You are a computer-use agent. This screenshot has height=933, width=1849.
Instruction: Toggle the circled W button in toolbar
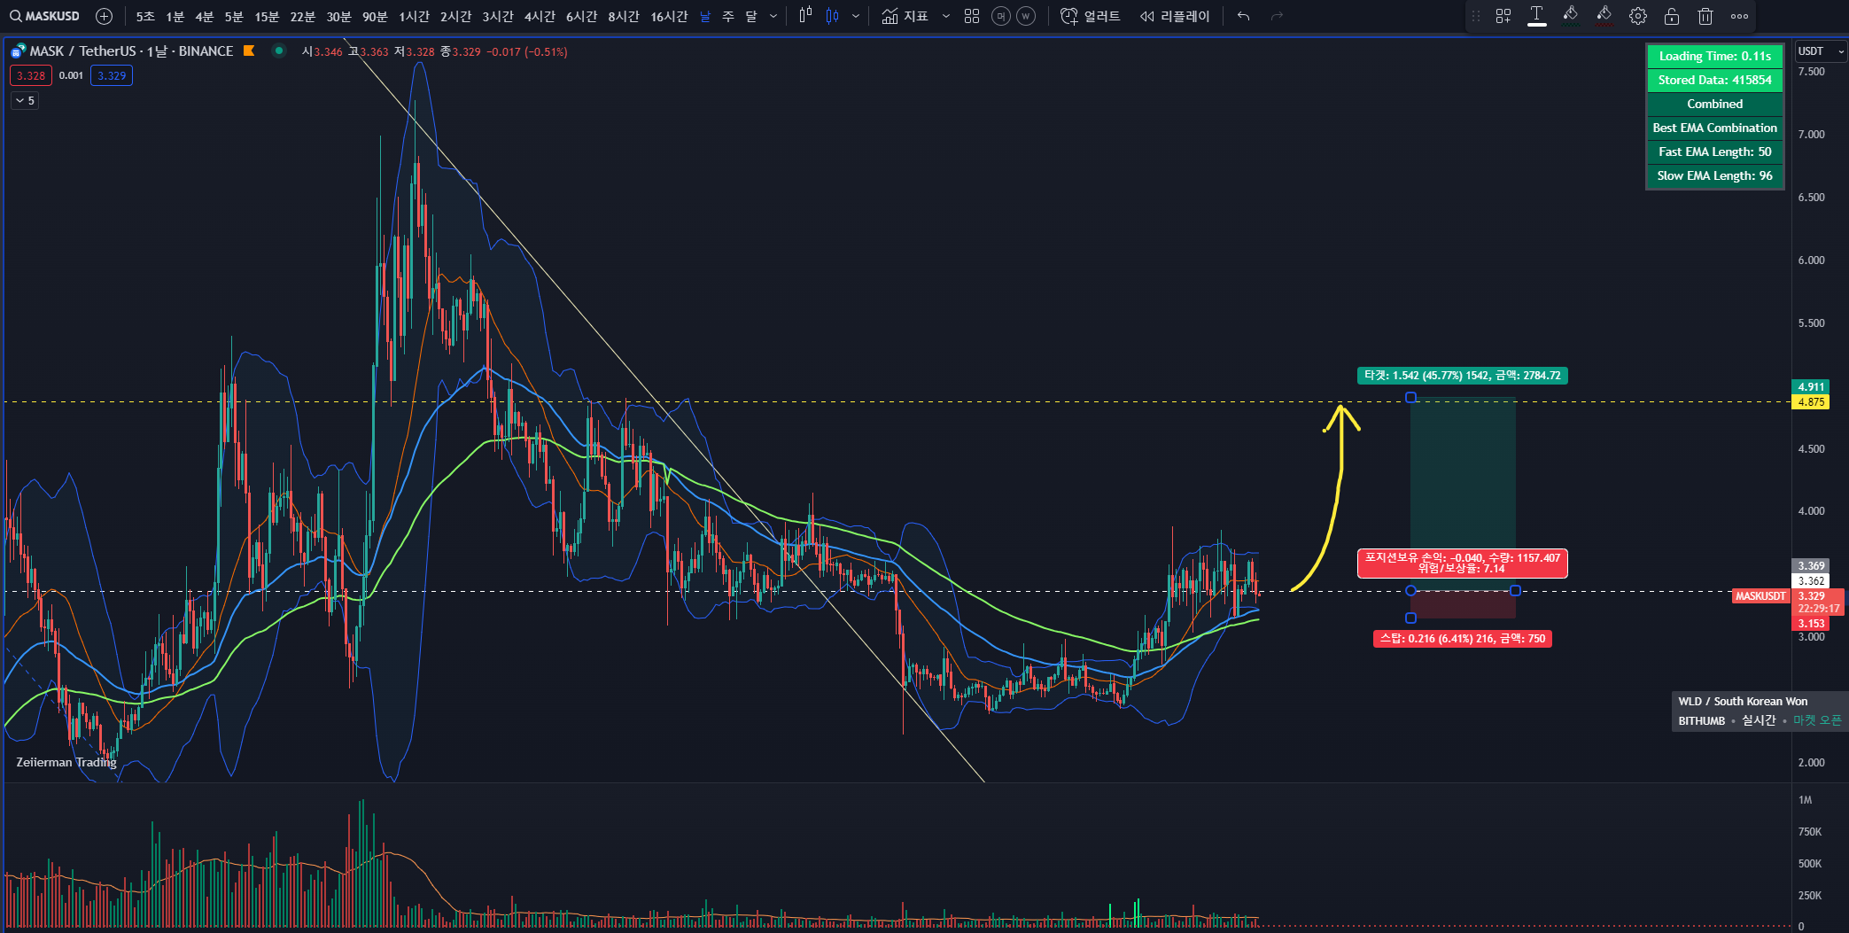1026,16
